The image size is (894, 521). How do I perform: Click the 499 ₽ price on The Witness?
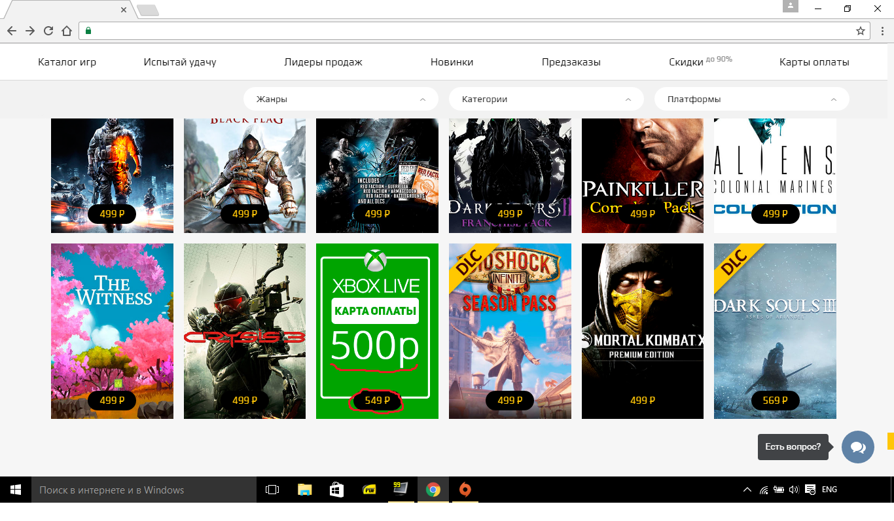[112, 401]
